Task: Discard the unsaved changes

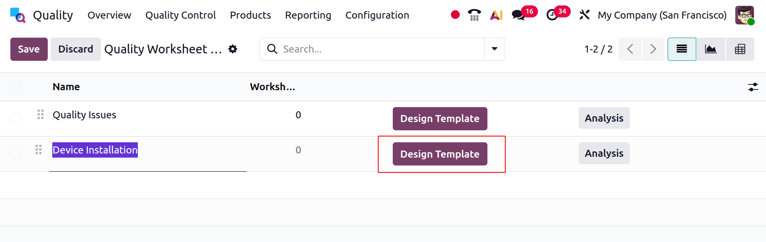Action: coord(76,49)
